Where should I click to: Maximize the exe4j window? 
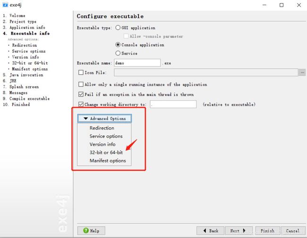[281, 5]
